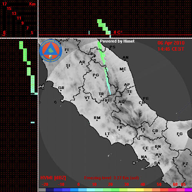Select the CB city label on map
The image size is (192, 192).
[x=155, y=131]
